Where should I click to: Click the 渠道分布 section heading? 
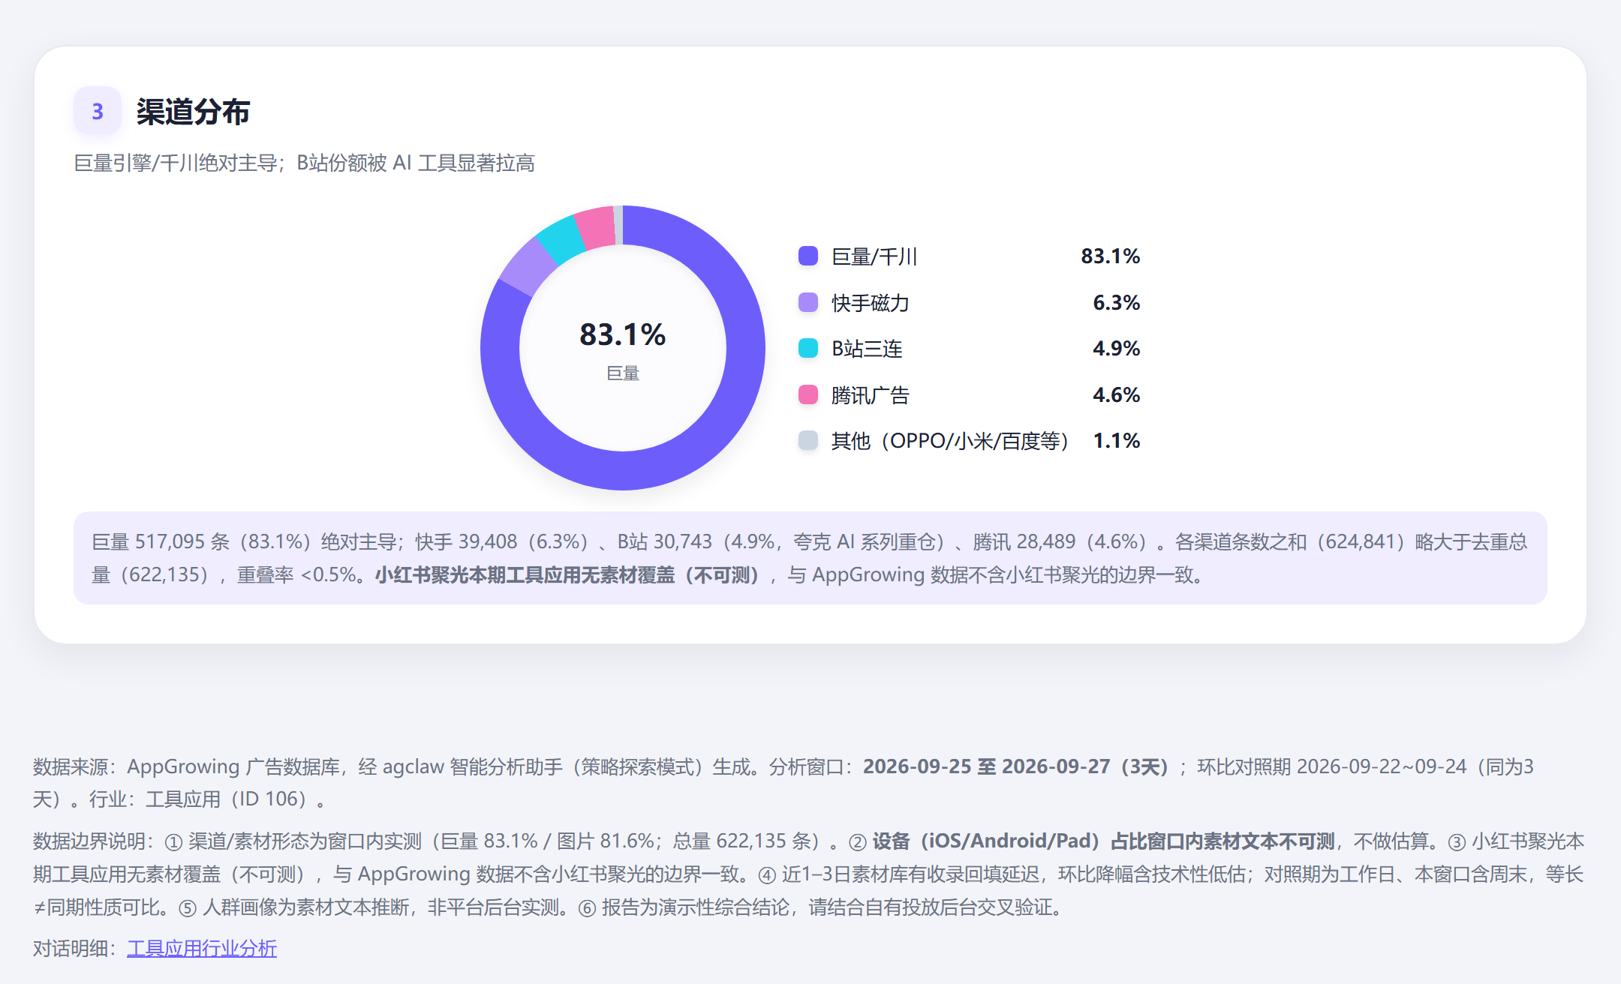point(193,112)
